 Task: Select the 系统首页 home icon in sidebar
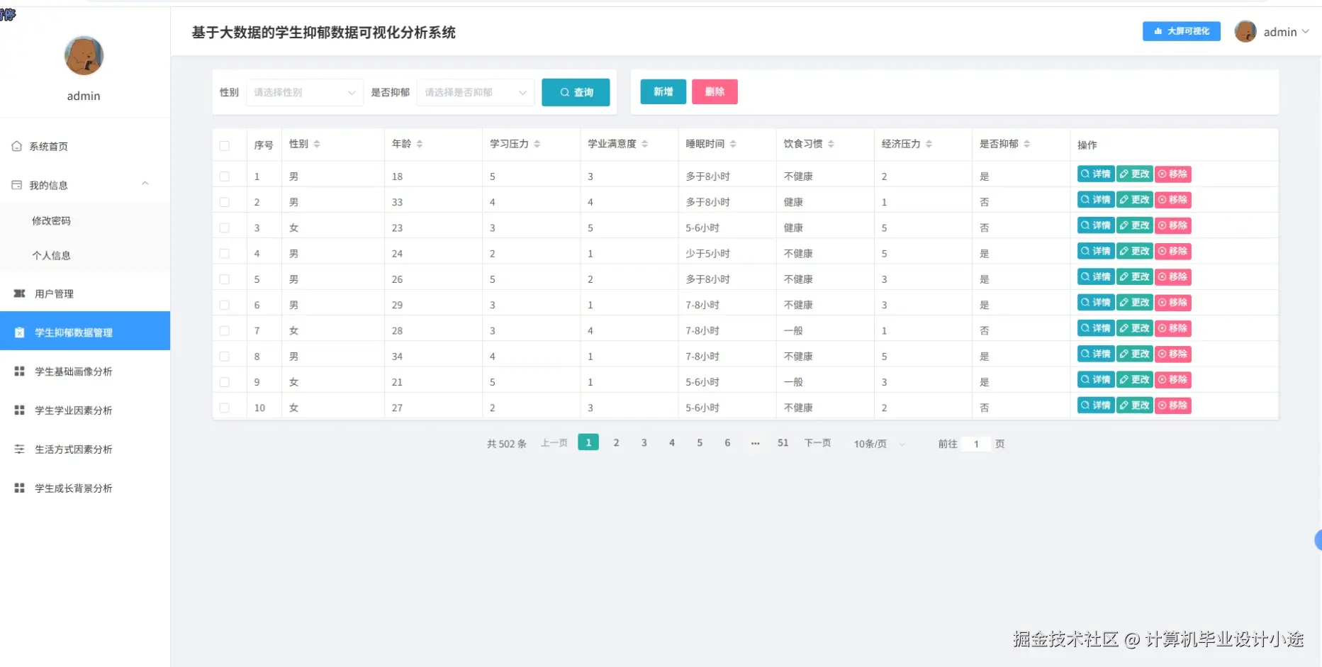click(17, 146)
